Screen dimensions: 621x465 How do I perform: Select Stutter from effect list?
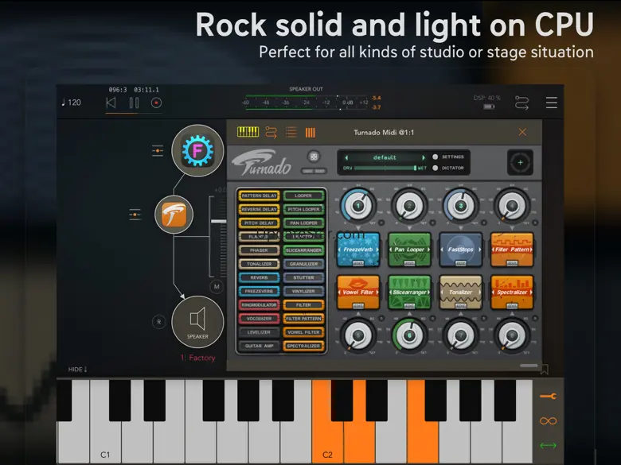pos(303,277)
